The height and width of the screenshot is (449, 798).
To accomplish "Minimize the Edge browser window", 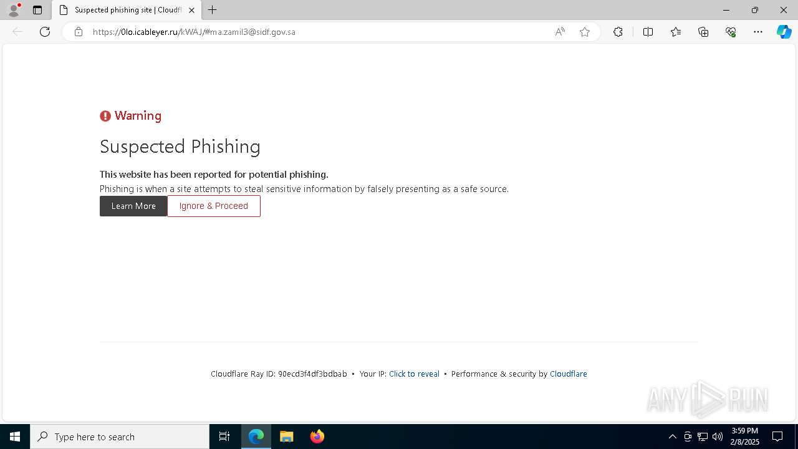I will point(726,10).
